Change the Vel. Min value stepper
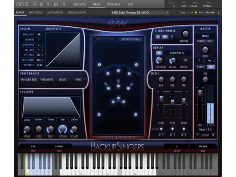This screenshot has height=177, width=236. [42, 50]
